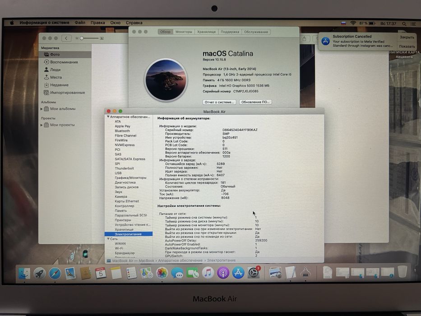Collapse Аппаратное обеспечение tree section
Image resolution: width=421 pixels, height=316 pixels.
[108, 117]
